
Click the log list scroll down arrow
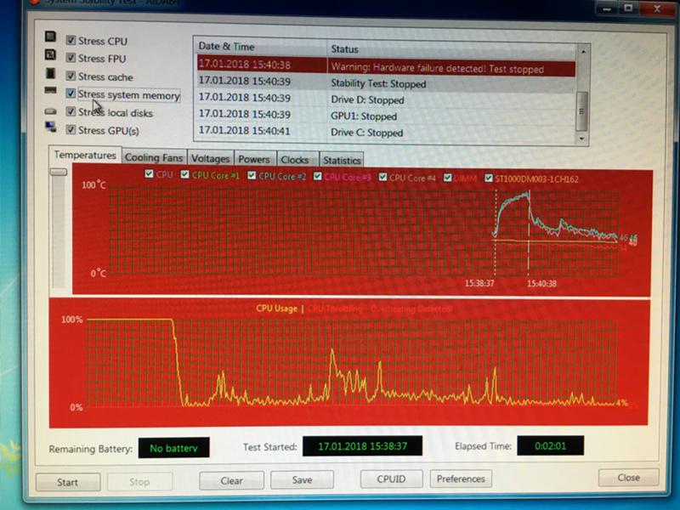(x=582, y=139)
